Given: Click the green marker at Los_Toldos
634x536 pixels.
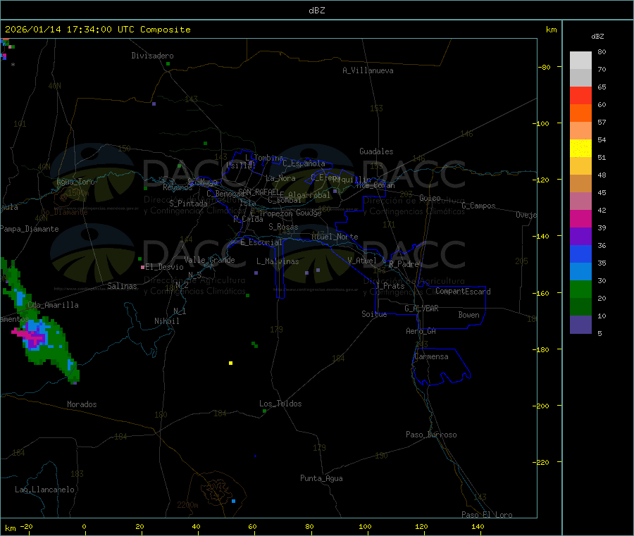Looking at the screenshot, I should pos(264,411).
